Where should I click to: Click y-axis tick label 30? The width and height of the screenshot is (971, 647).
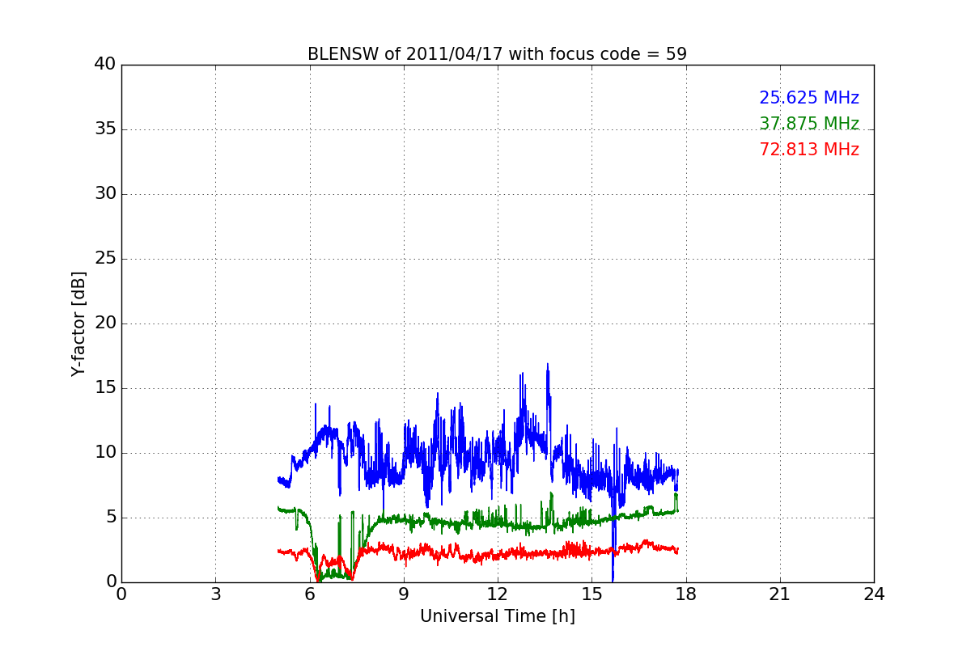(x=105, y=194)
